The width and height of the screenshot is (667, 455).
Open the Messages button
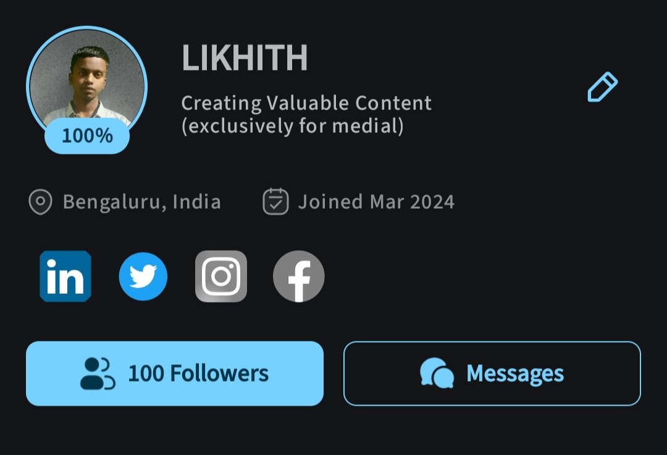coord(492,374)
